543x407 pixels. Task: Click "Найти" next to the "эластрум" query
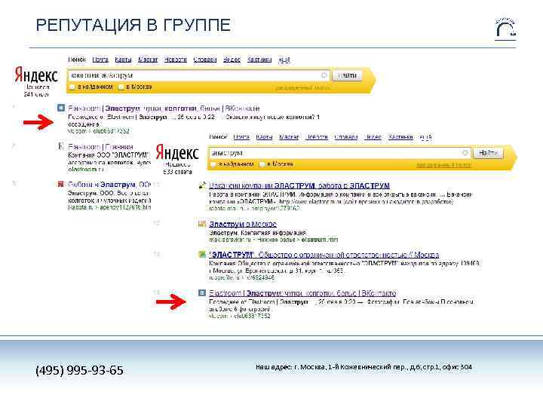pos(488,152)
